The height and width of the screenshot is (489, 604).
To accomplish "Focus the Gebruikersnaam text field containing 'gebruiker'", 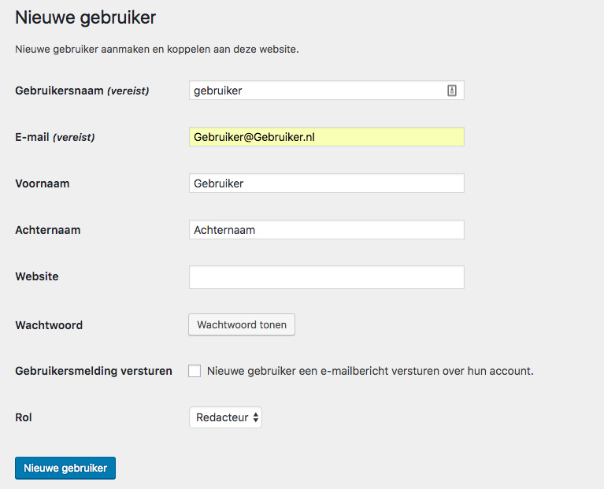I will pos(326,91).
